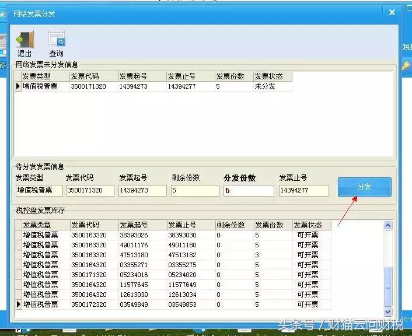
Task: Click the 发票类型 field 增值税普票 in 待分发发票信息
Action: 39,191
